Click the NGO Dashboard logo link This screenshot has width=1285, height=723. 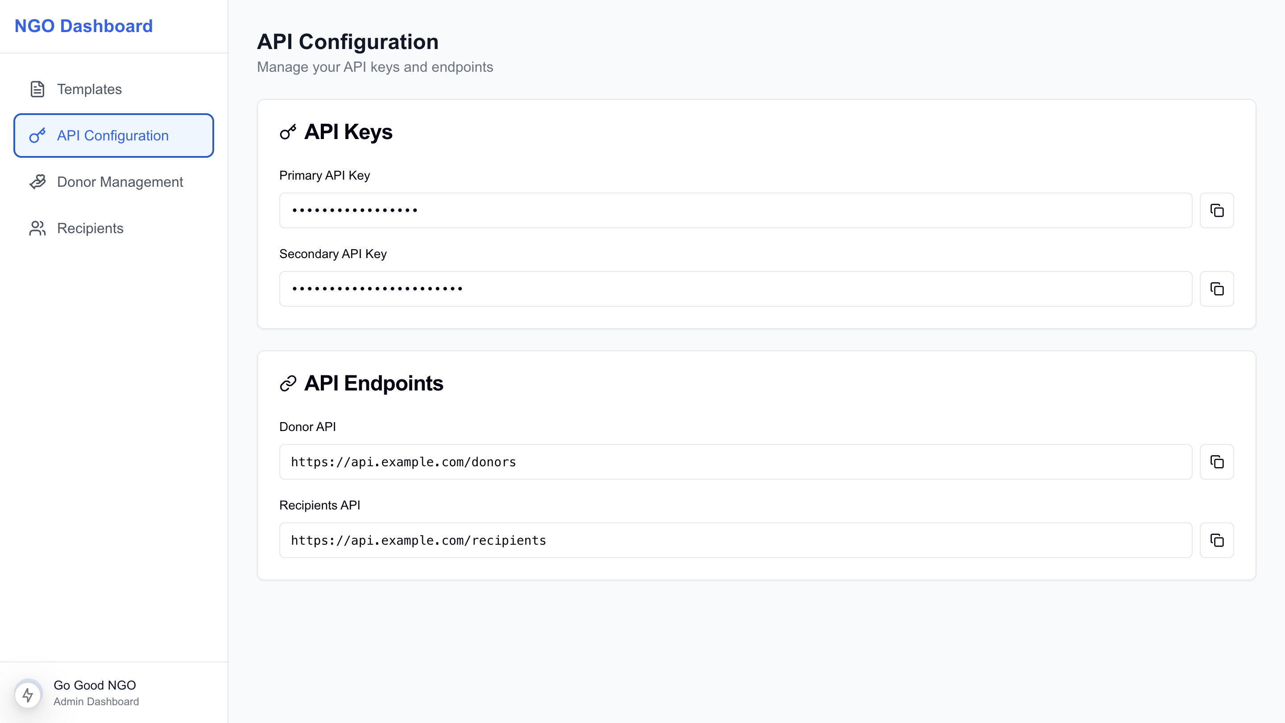point(83,26)
